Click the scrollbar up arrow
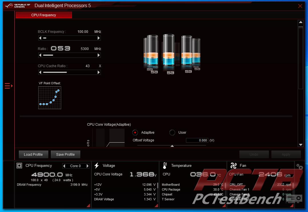Viewport: 308px width, 212px height. (301, 22)
